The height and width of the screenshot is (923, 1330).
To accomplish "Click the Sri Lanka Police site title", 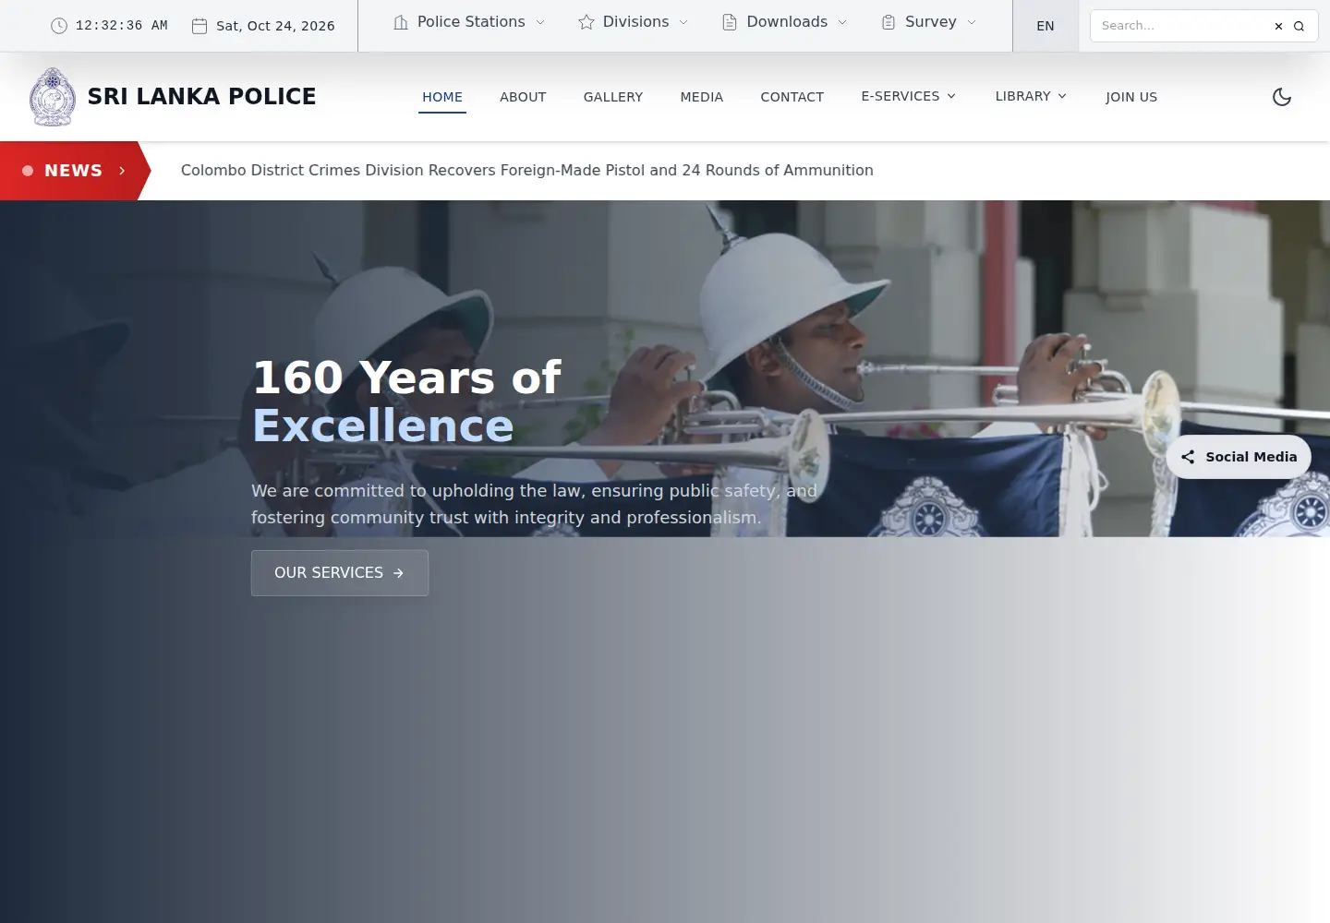I will (201, 97).
